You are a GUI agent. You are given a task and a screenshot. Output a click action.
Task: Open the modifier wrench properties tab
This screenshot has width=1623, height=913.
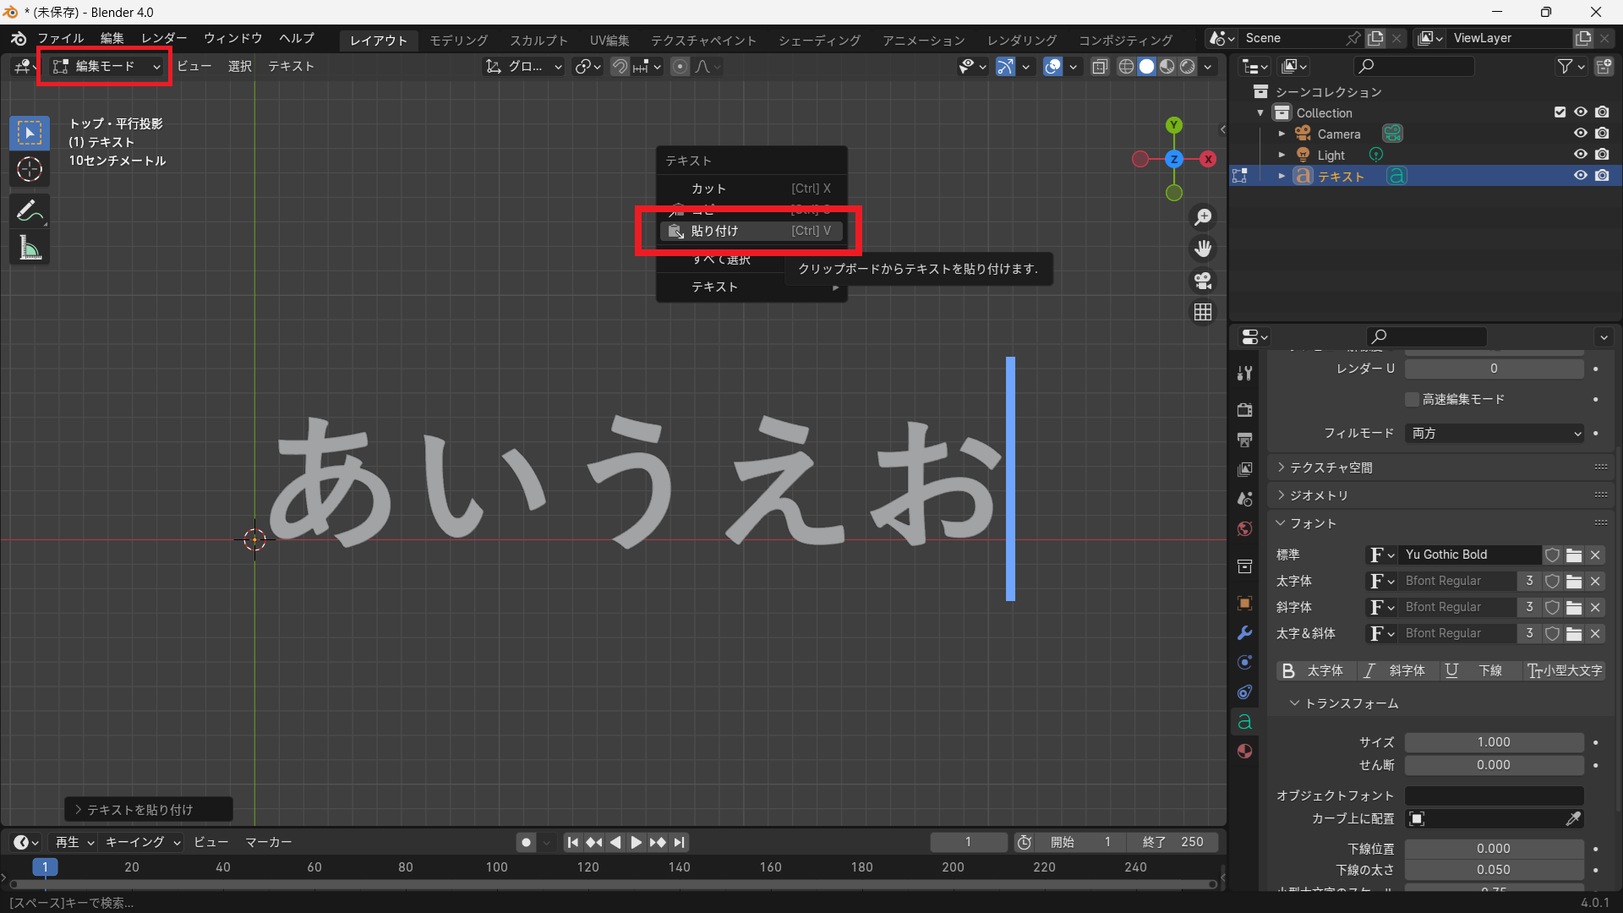point(1244,633)
